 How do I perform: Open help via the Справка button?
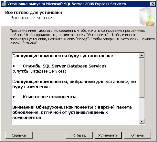pyautogui.click(x=19, y=135)
